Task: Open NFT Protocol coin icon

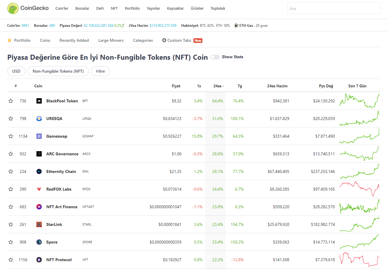Action: tap(39, 260)
